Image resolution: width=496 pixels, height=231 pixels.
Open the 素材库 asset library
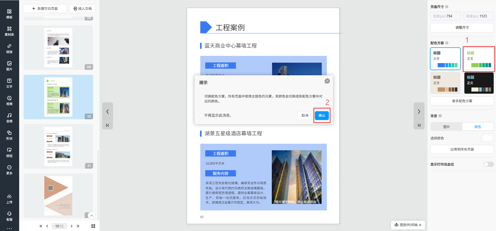coord(9,31)
